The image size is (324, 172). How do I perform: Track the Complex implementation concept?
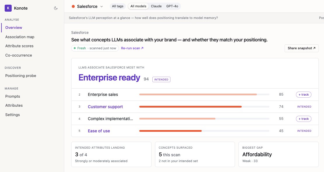(x=304, y=119)
